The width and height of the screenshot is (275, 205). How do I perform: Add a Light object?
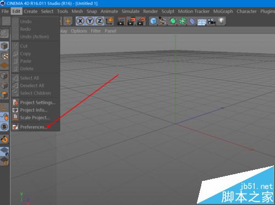[221, 21]
